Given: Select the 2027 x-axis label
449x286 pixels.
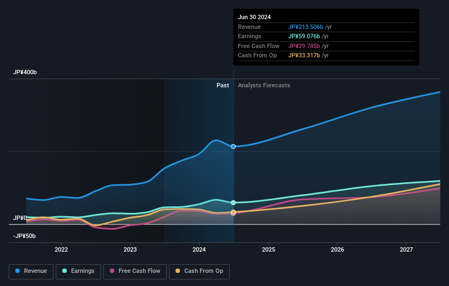Looking at the screenshot, I should tap(406, 249).
